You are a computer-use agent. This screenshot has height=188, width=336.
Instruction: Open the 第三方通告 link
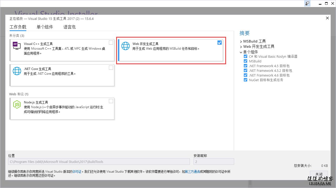(x=192, y=172)
